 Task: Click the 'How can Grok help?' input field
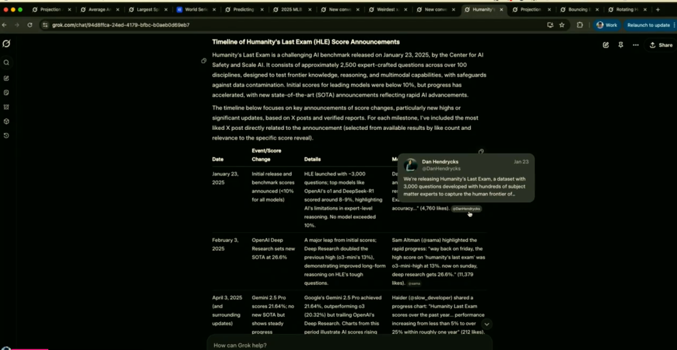349,345
